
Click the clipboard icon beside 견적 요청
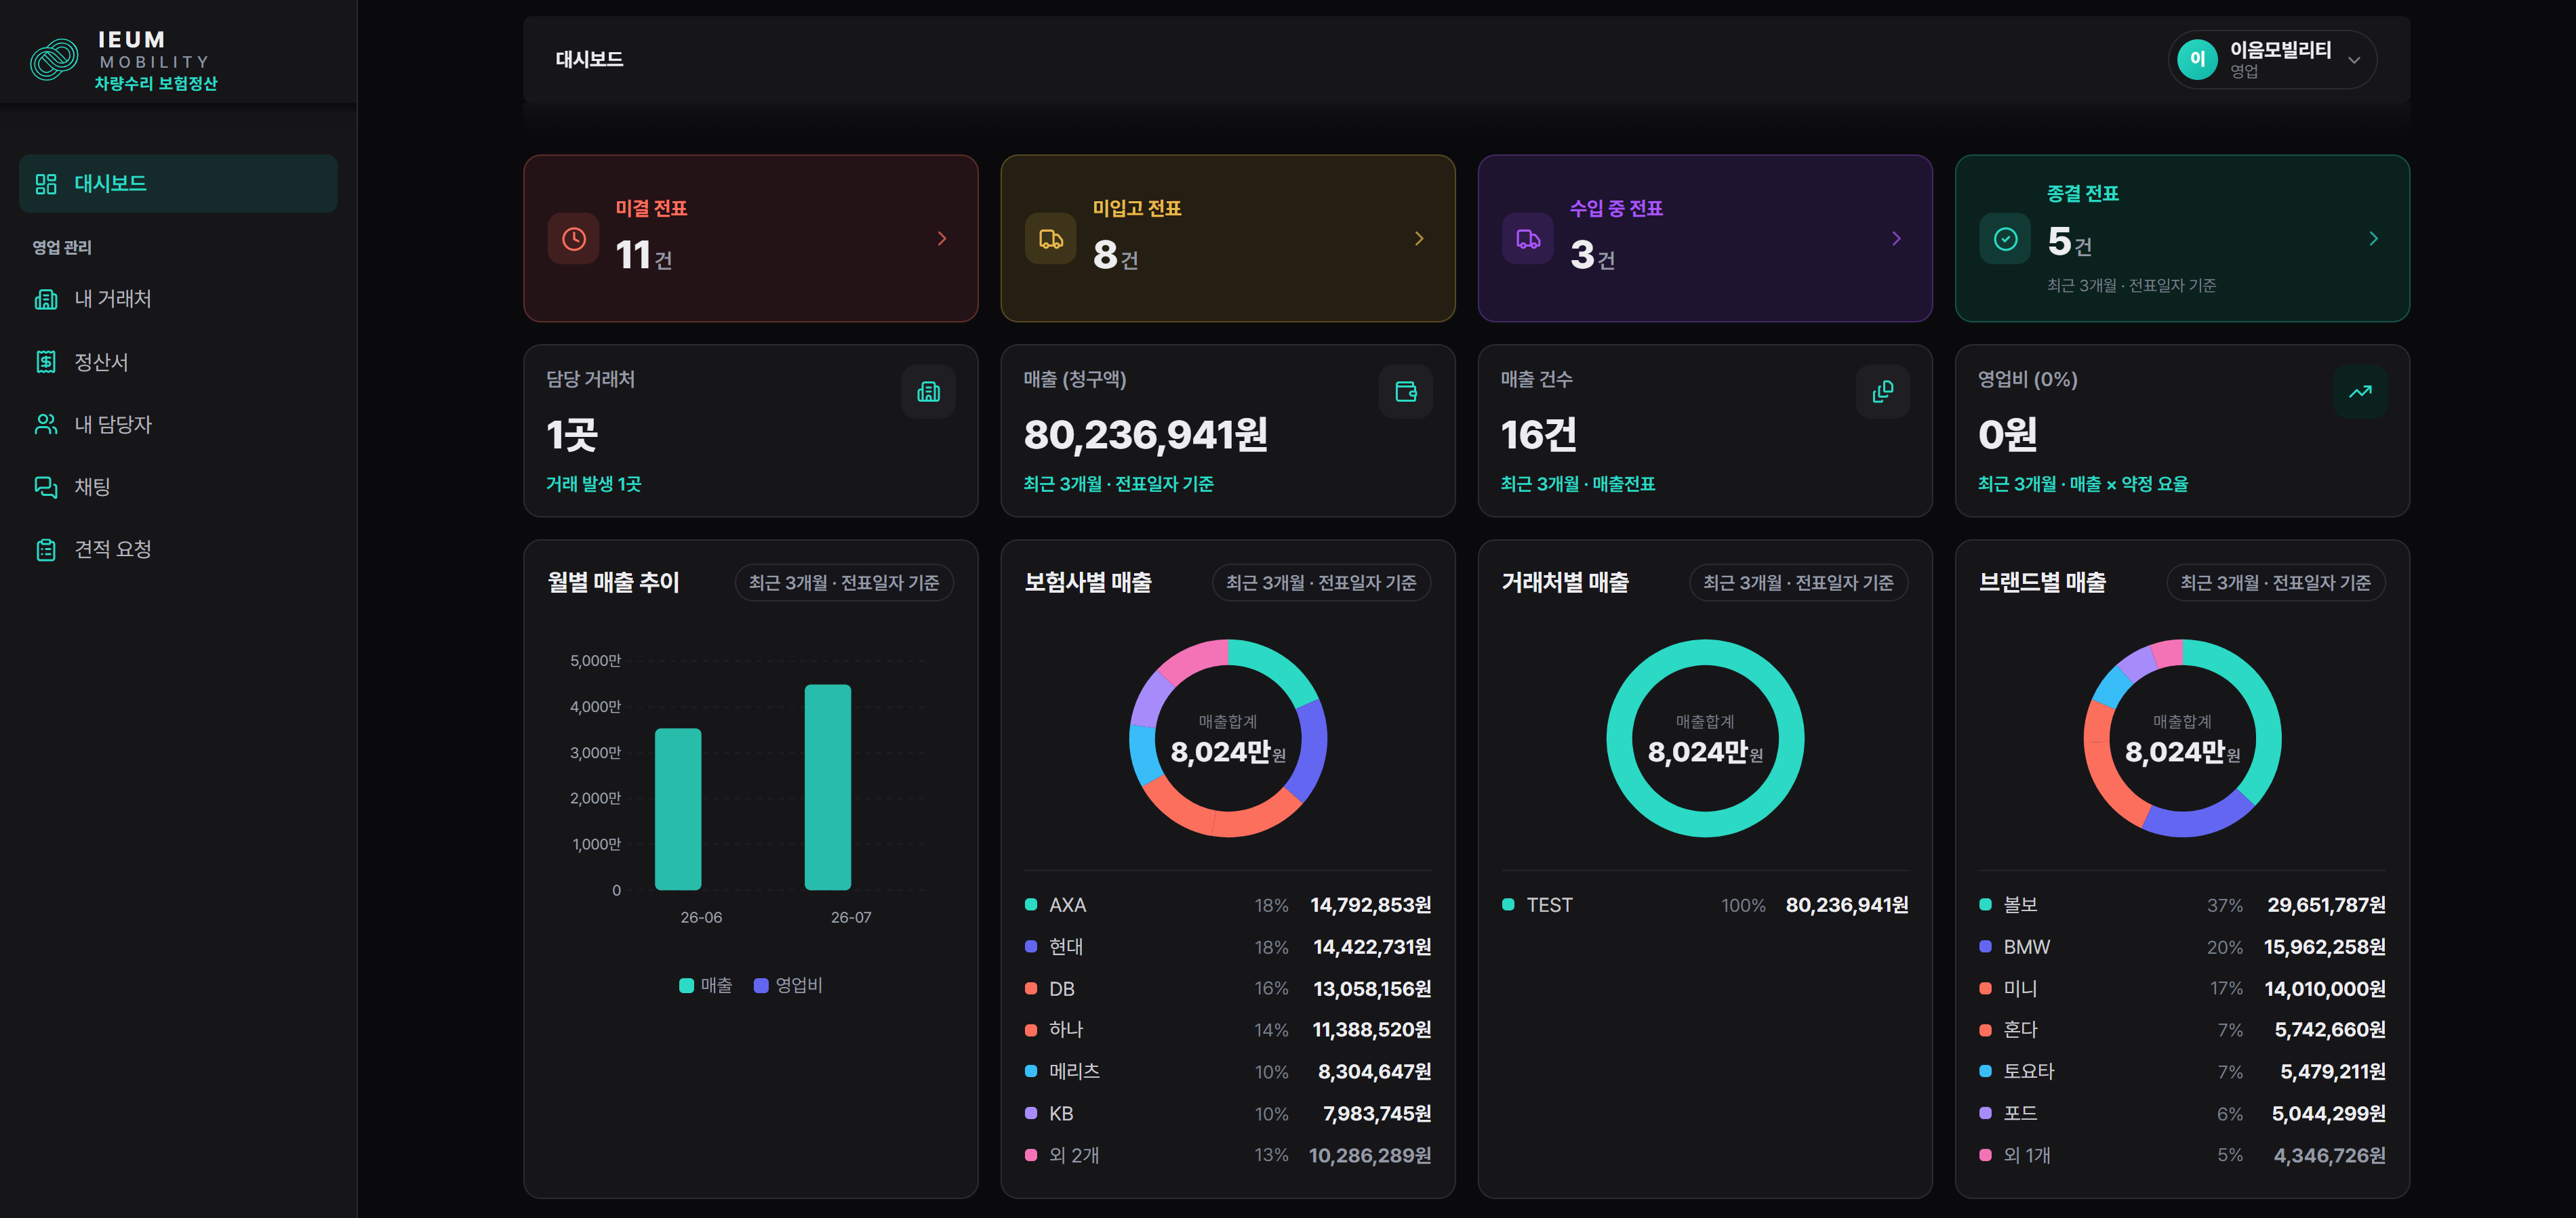46,549
